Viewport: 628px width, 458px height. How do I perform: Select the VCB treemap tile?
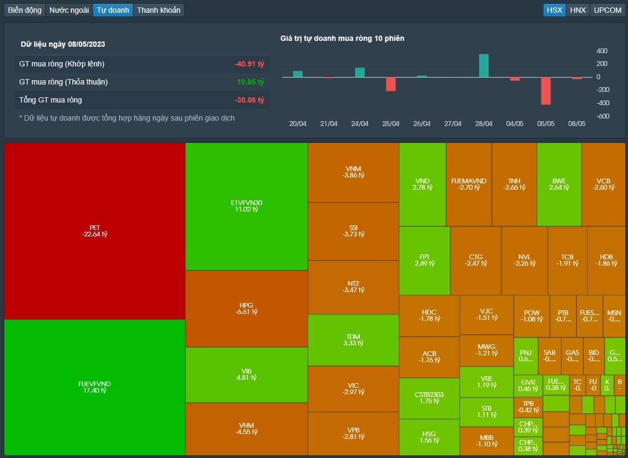click(604, 184)
